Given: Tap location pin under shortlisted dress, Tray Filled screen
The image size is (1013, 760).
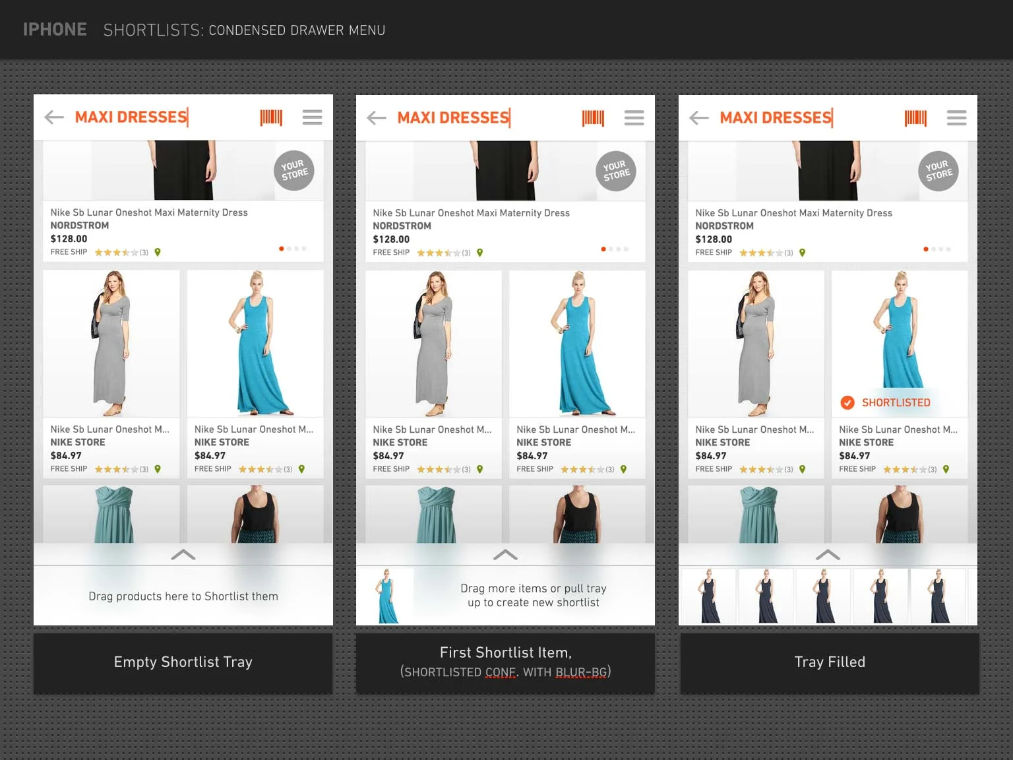Looking at the screenshot, I should (946, 470).
